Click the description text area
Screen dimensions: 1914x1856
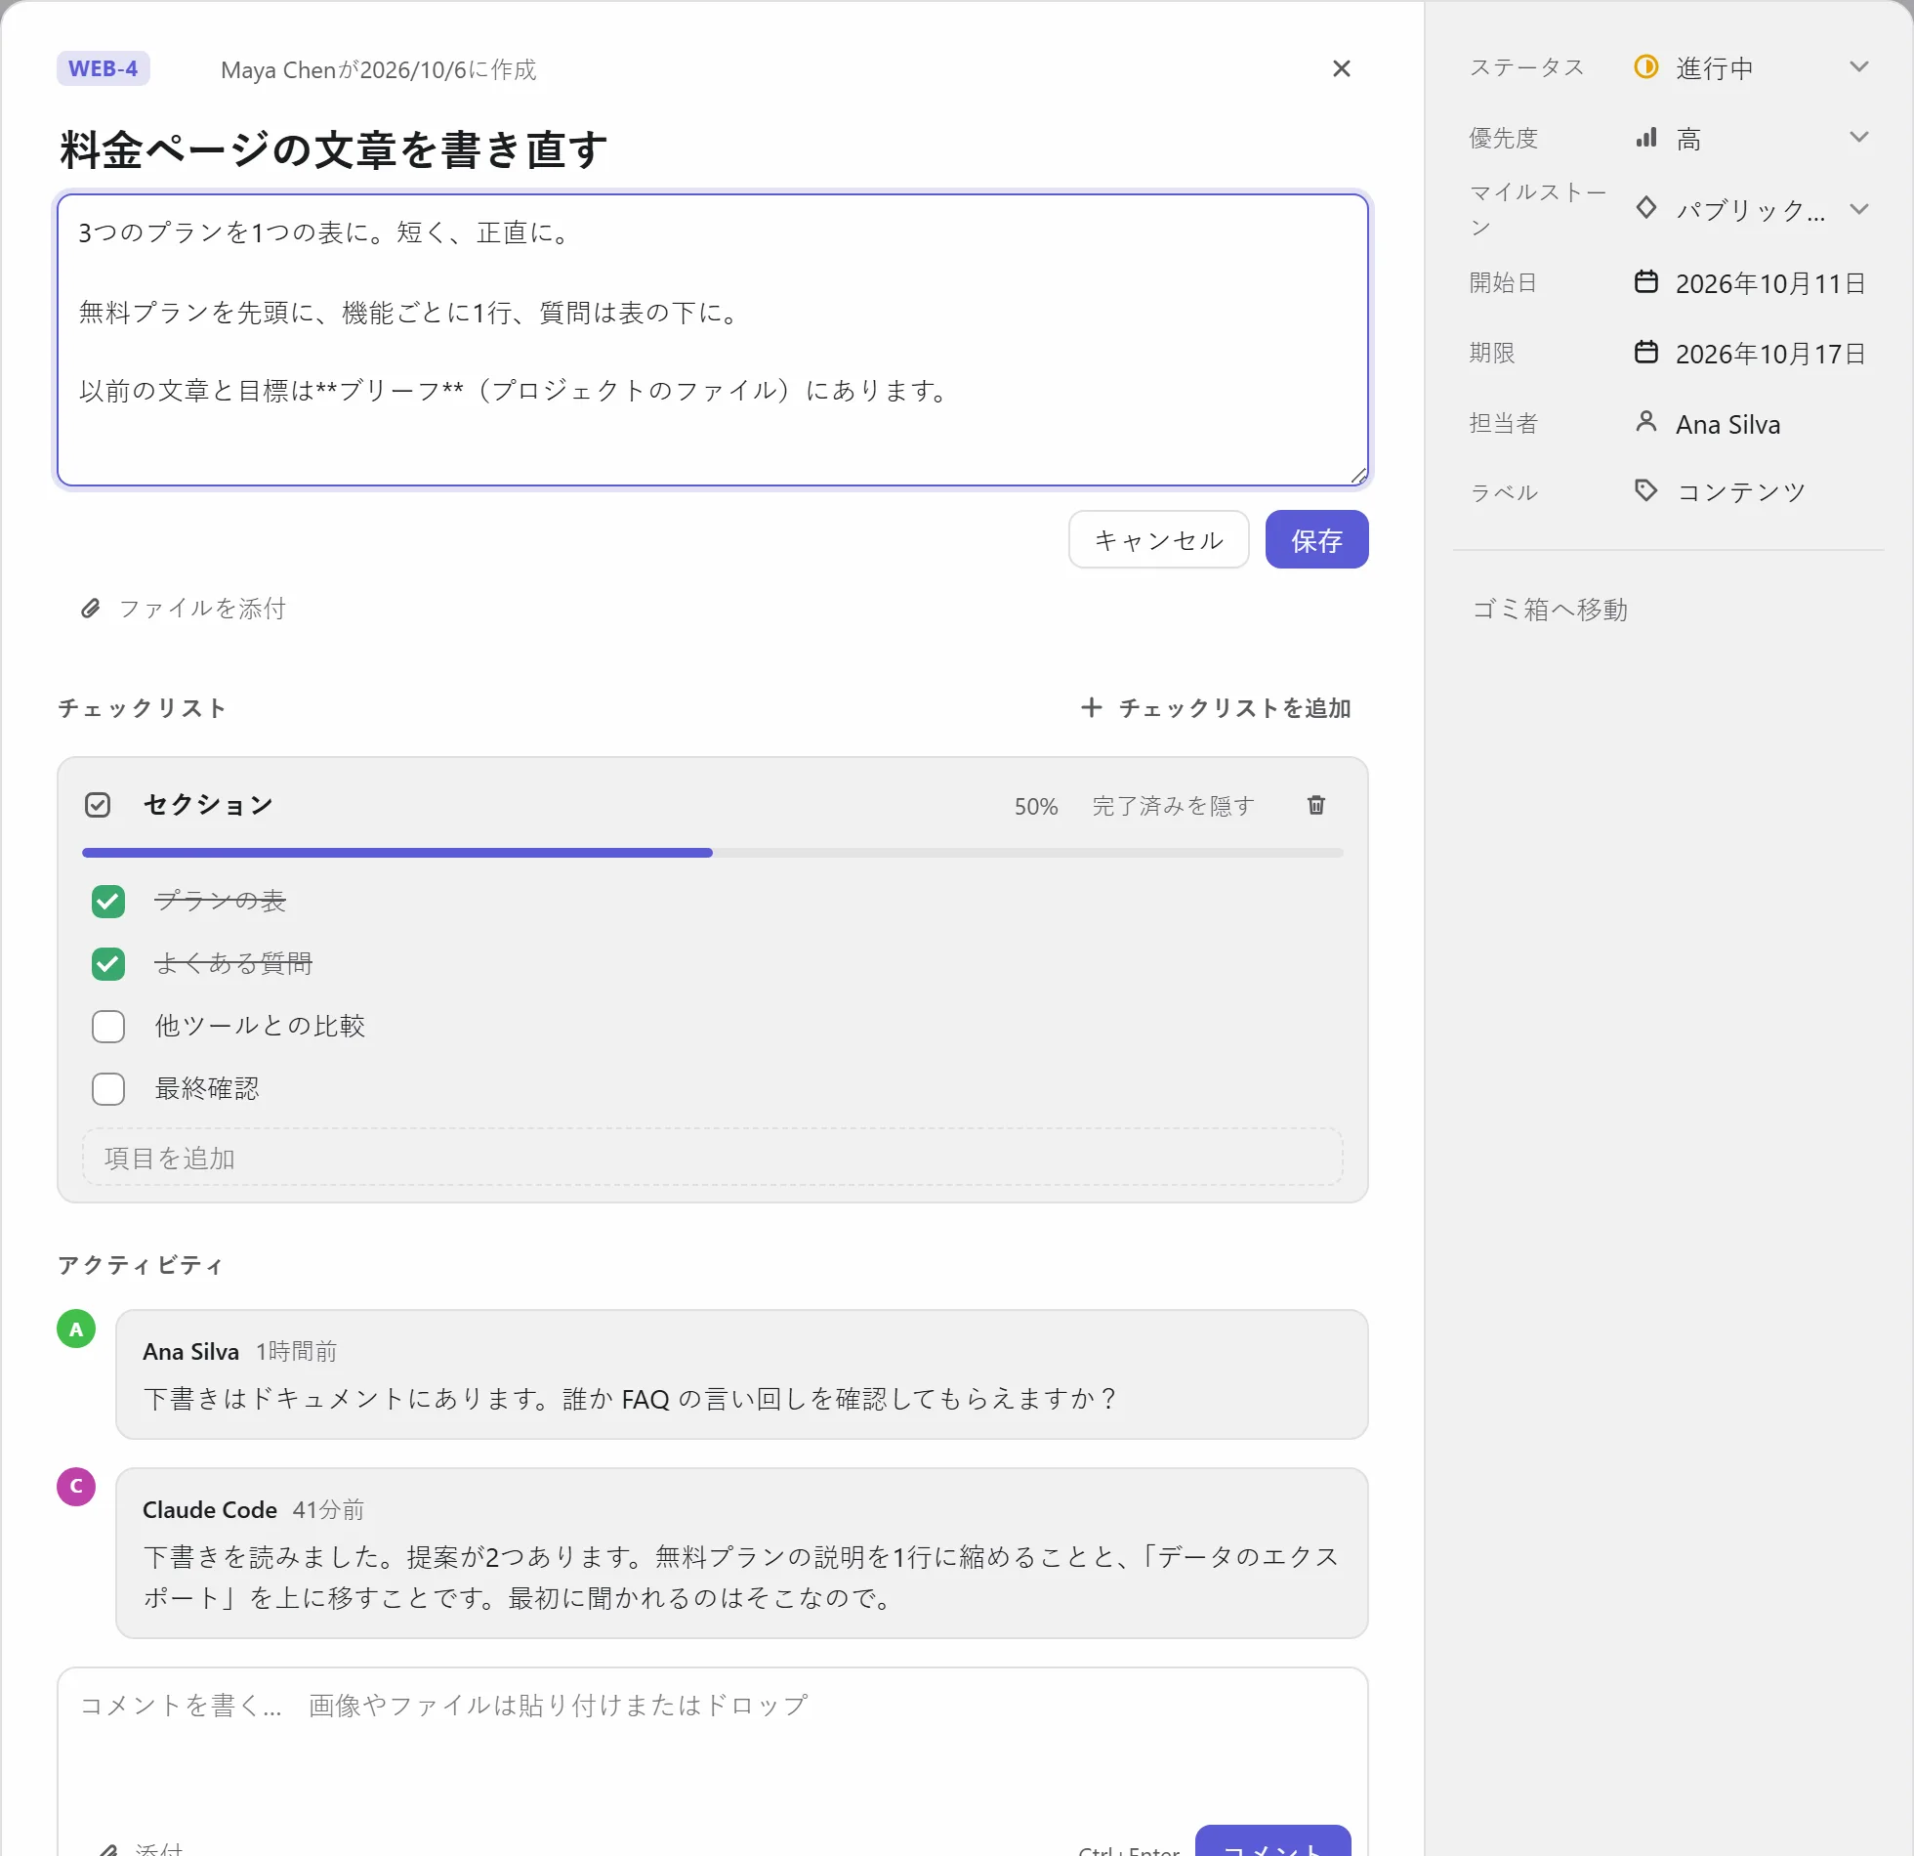click(713, 340)
